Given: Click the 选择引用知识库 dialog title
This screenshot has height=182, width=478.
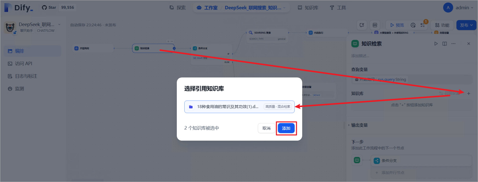Looking at the screenshot, I should 204,88.
